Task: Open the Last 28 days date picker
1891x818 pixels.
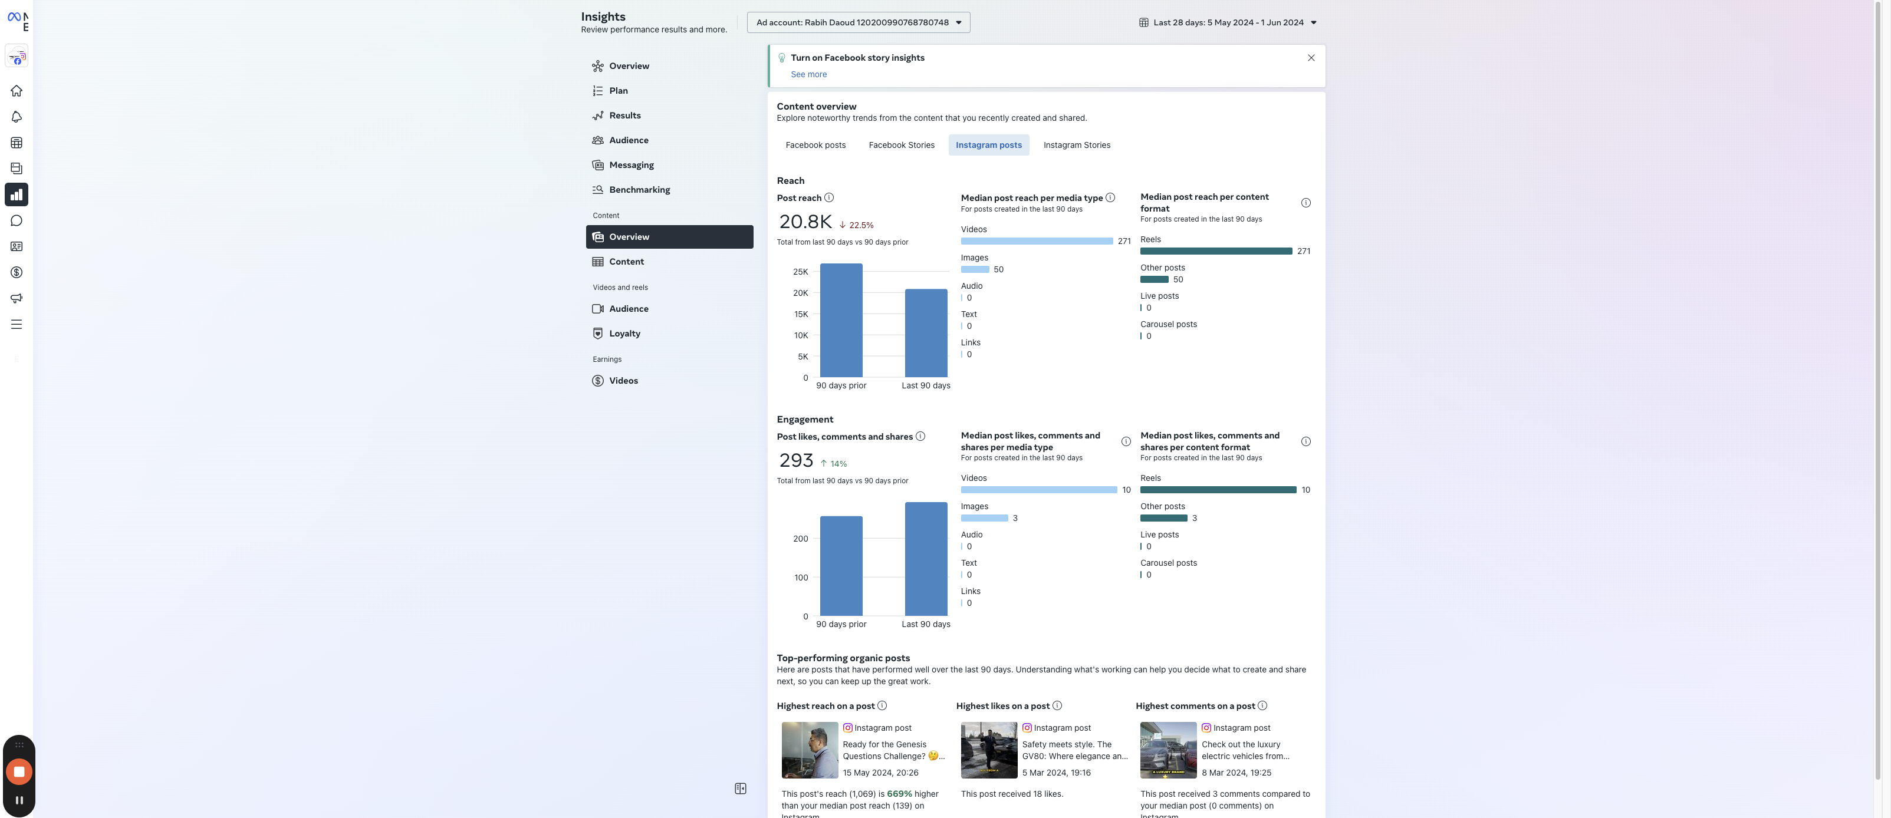Action: click(x=1228, y=23)
